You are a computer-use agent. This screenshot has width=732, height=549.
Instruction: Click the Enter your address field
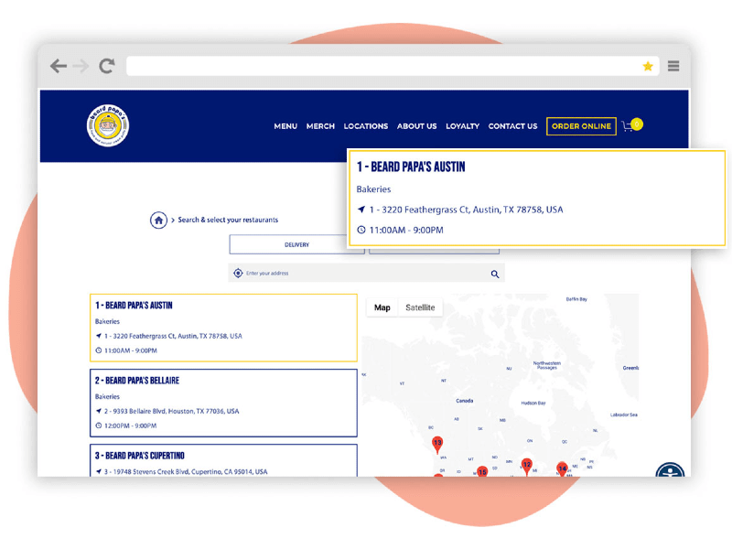click(361, 274)
